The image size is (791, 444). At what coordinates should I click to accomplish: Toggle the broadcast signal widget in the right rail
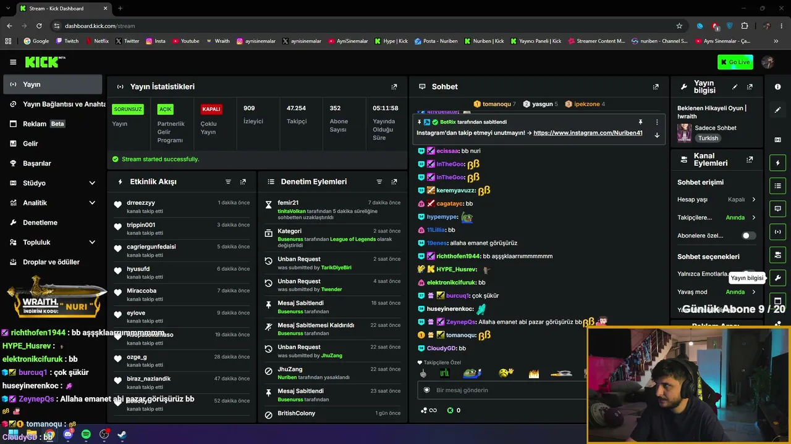(778, 231)
